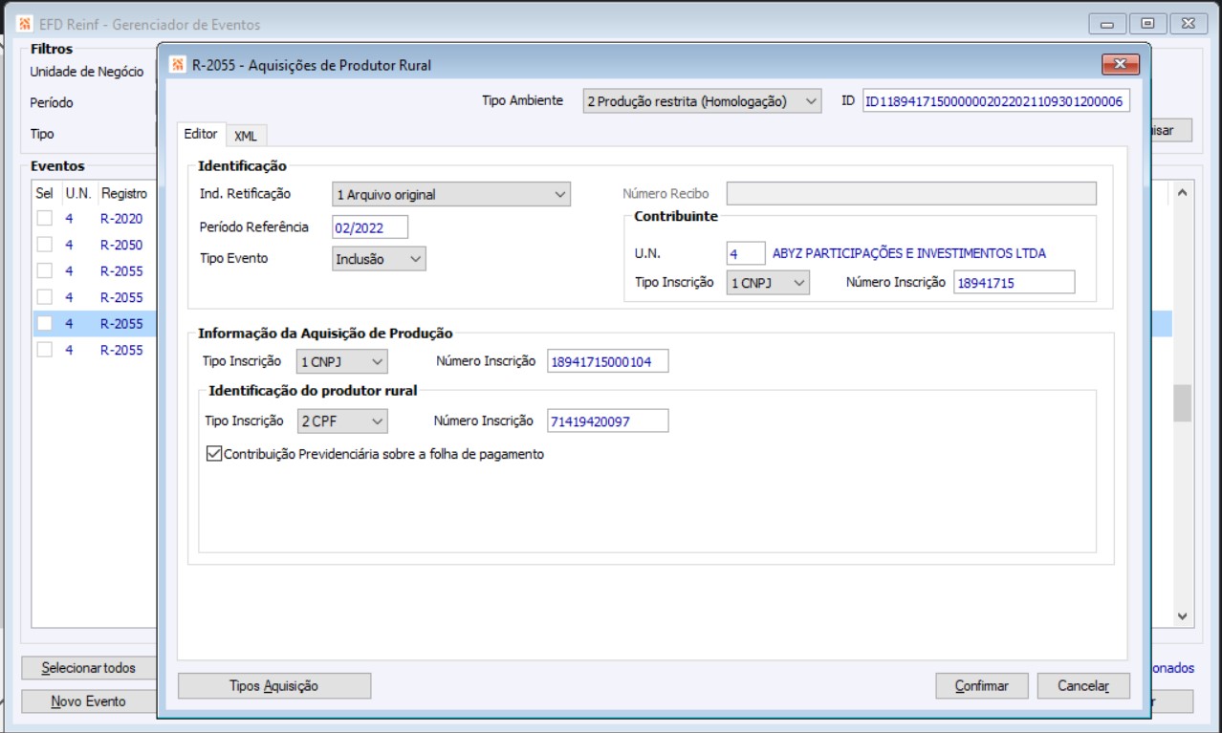The image size is (1222, 733).
Task: Click Número Inscrição field 18941715000104
Action: (x=608, y=361)
